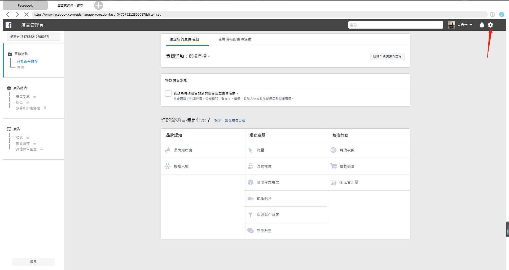Choose 品牌知名度 objective text
The image size is (509, 270).
pos(183,150)
